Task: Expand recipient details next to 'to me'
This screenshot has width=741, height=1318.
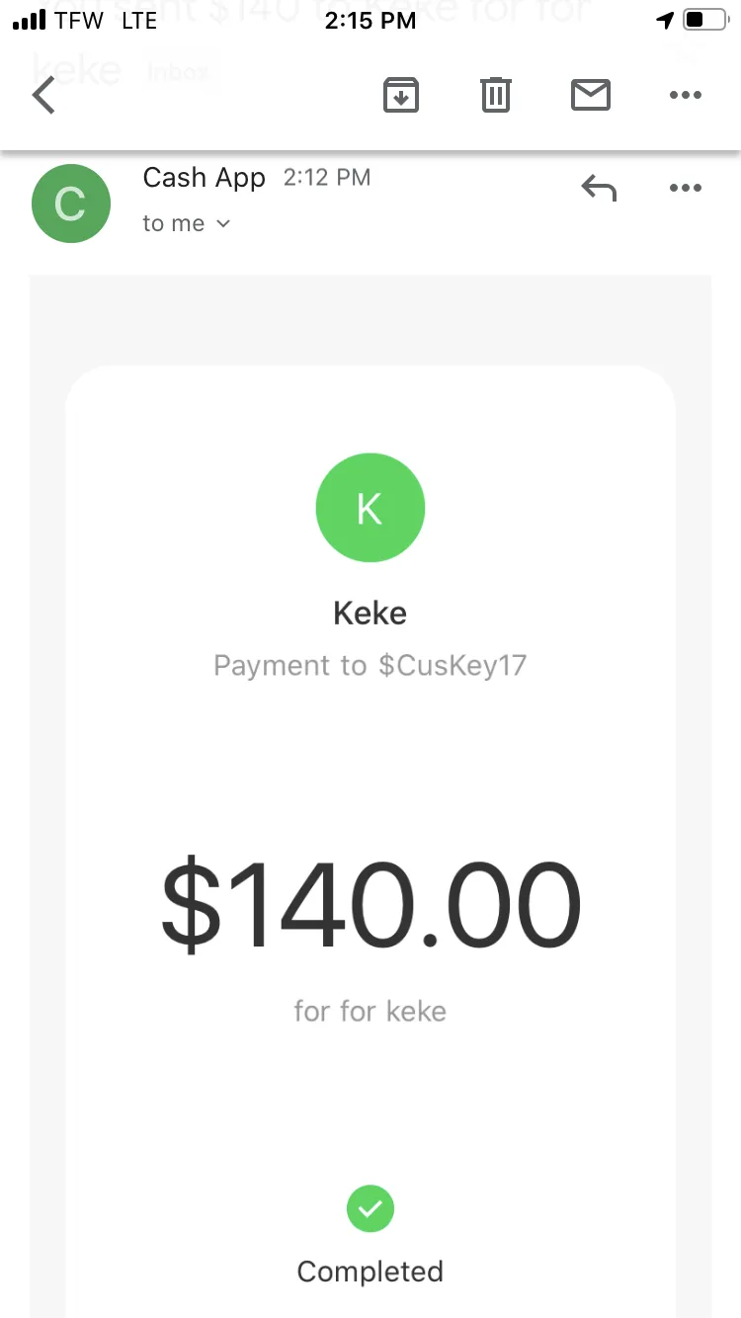Action: [x=223, y=224]
